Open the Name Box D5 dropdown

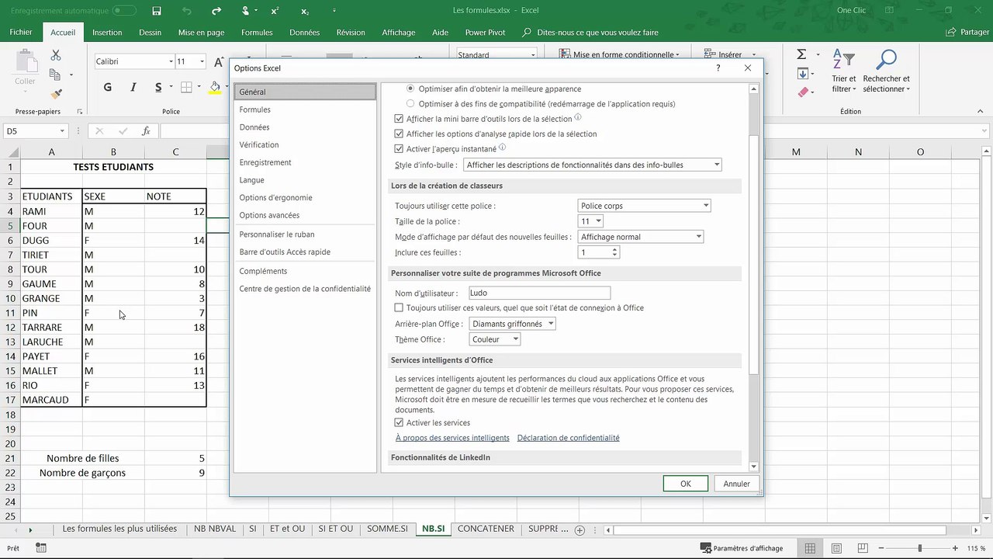click(62, 131)
